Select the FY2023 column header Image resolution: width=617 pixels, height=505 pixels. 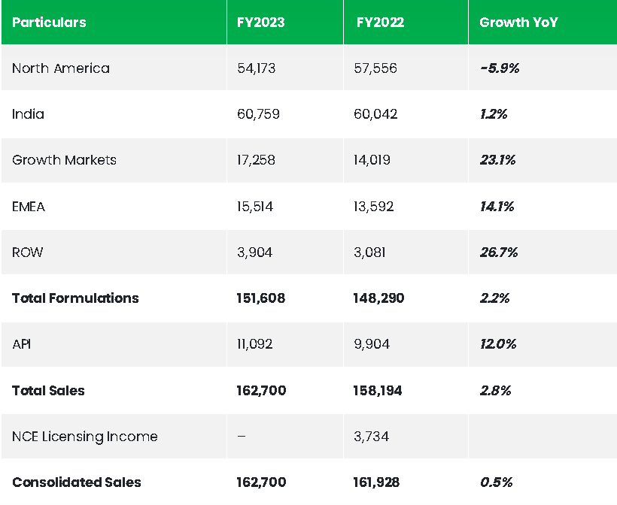point(260,23)
